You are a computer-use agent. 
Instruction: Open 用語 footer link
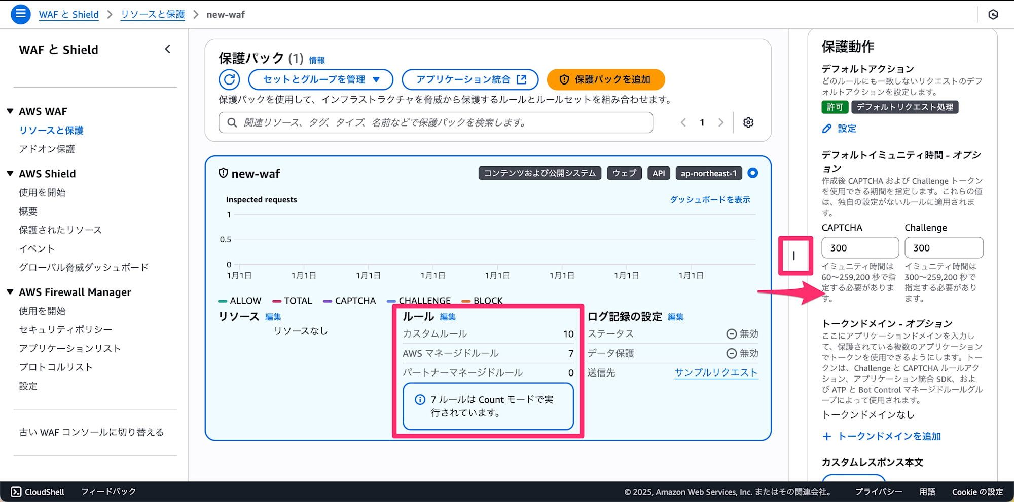927,492
